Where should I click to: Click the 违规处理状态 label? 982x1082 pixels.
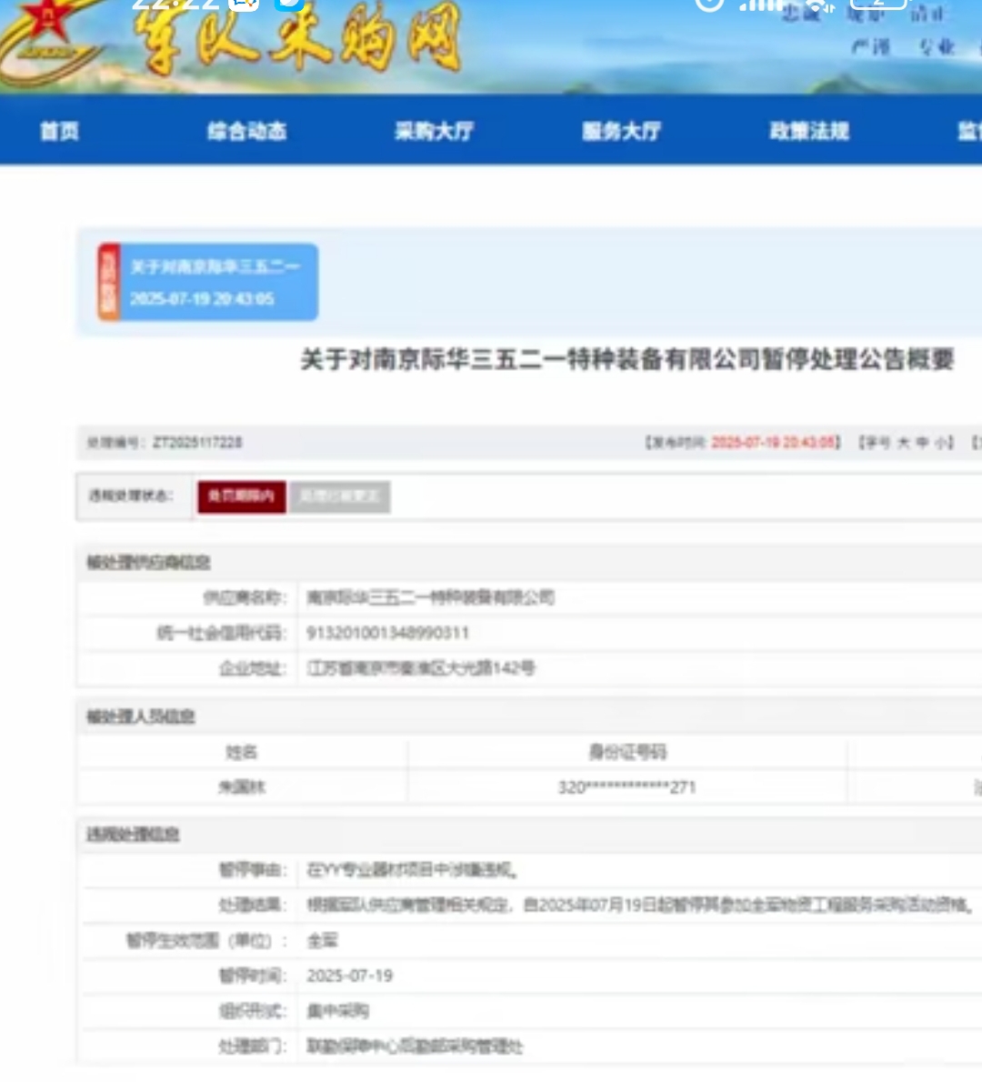(x=130, y=496)
